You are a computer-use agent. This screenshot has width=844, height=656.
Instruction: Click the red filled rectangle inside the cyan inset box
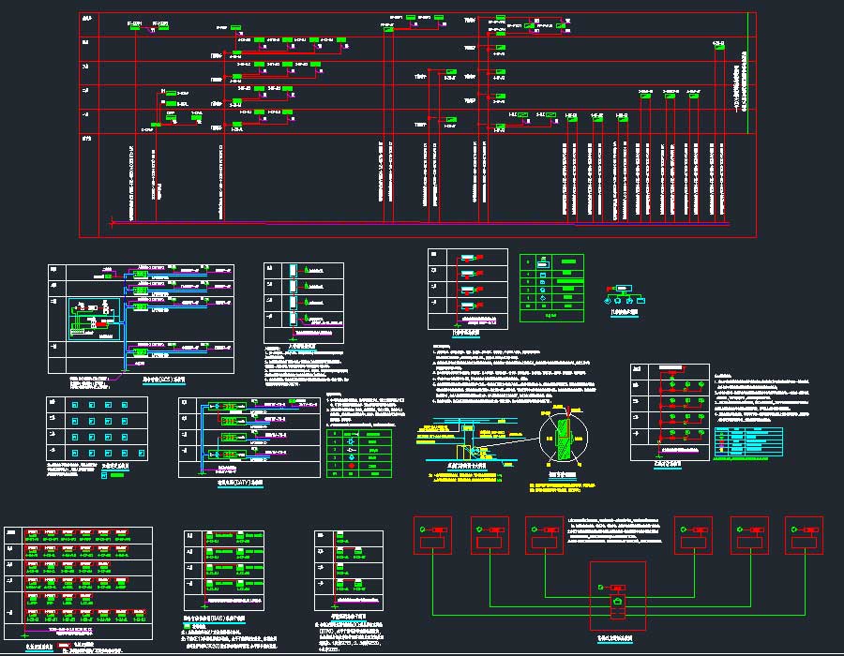point(101,325)
